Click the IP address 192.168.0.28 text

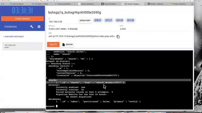coord(56,22)
